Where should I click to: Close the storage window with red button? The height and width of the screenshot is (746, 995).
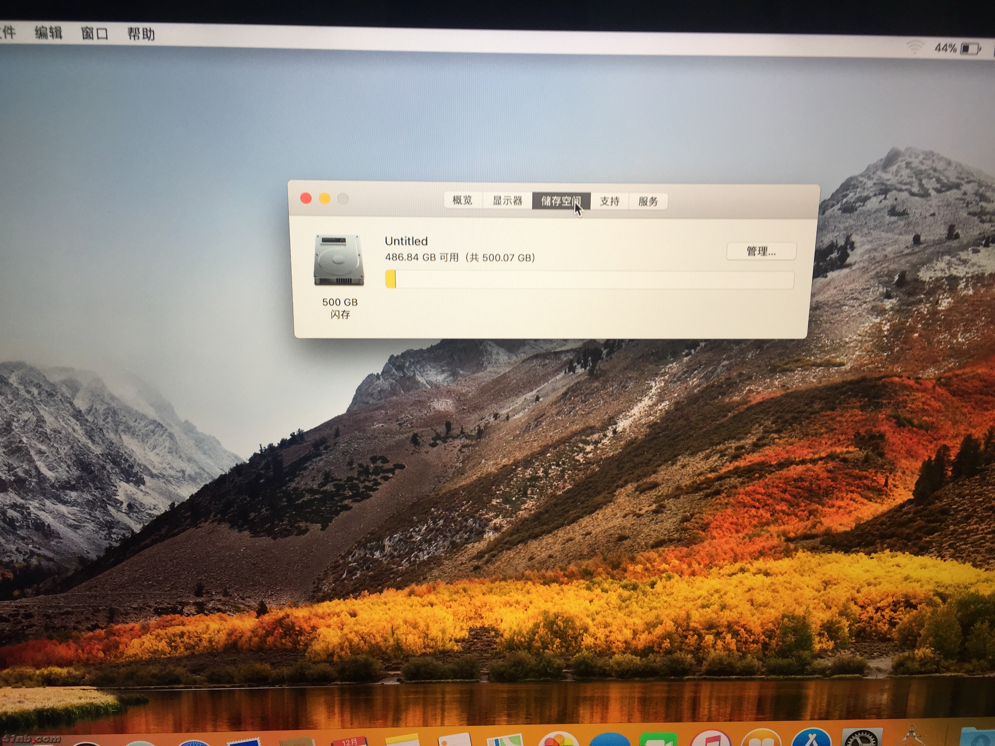point(306,198)
